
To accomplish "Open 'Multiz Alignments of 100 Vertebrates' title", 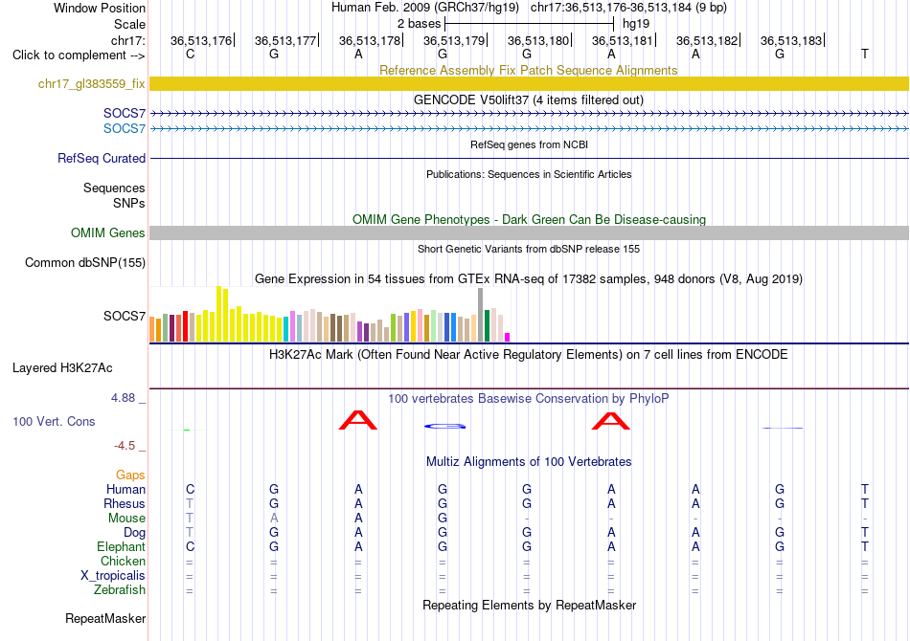I will point(529,461).
